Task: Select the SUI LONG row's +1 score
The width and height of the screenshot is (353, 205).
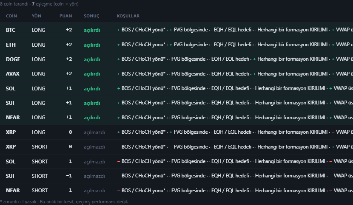Action: click(69, 103)
